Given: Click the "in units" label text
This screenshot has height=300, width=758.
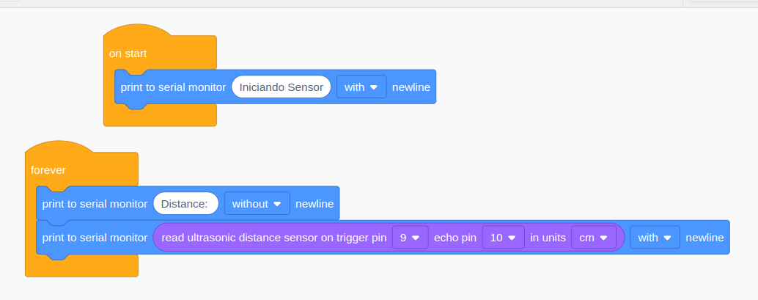Looking at the screenshot, I should [x=548, y=238].
